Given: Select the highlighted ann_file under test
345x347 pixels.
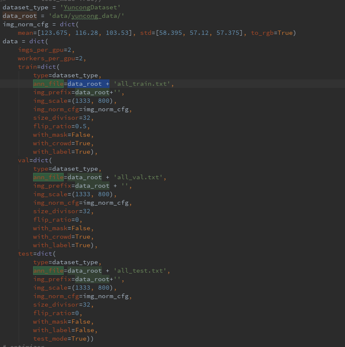Looking at the screenshot, I should 48,271.
